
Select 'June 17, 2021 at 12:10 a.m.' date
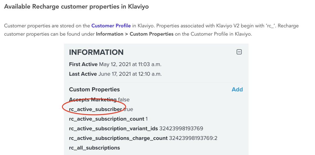[130, 74]
